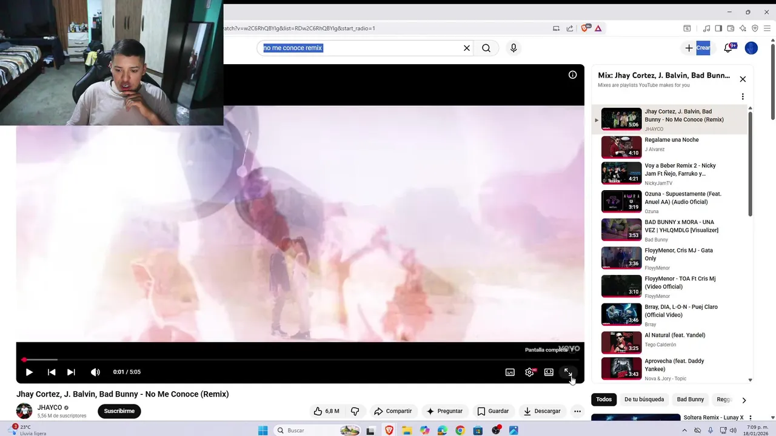
Task: Open File Explorer from taskbar
Action: pos(407,431)
